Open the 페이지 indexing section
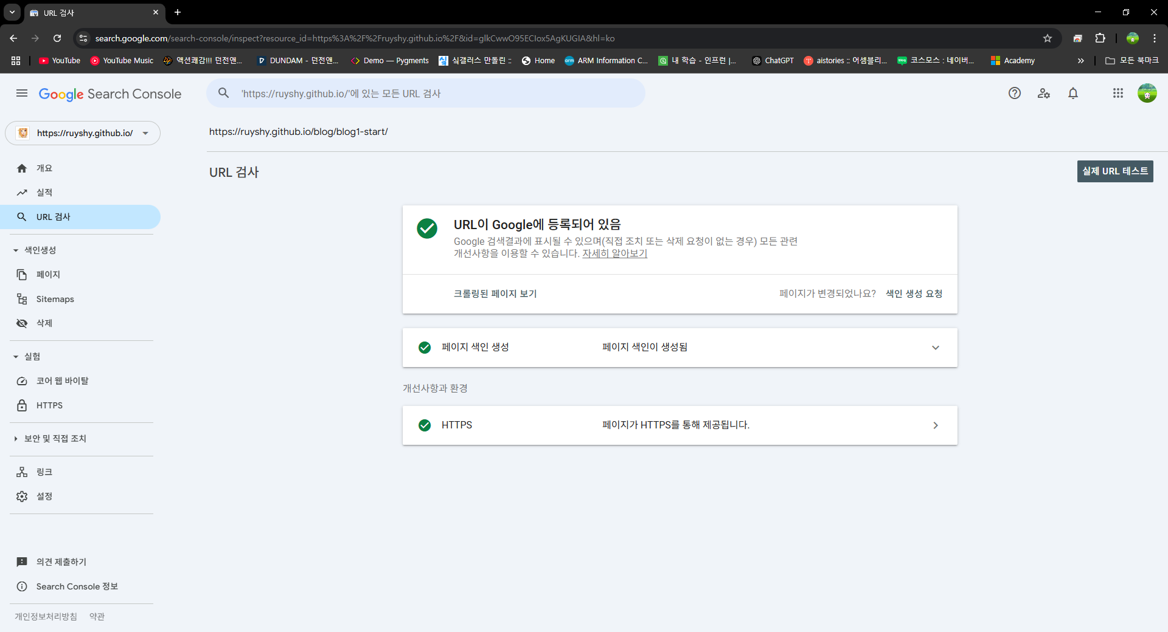The width and height of the screenshot is (1168, 632). click(x=47, y=274)
